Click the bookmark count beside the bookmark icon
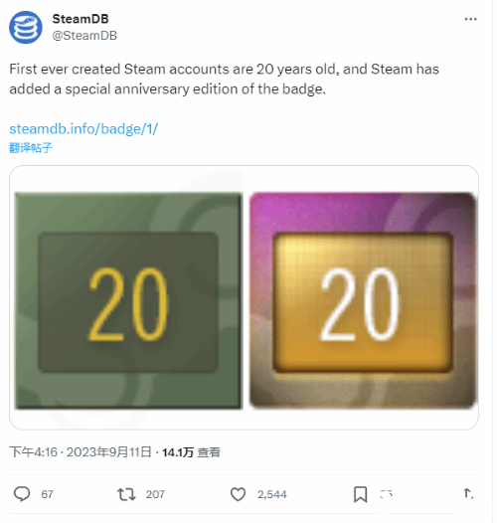 point(387,494)
